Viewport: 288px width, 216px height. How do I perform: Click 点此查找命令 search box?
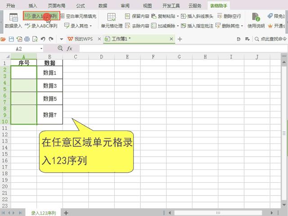(270, 39)
